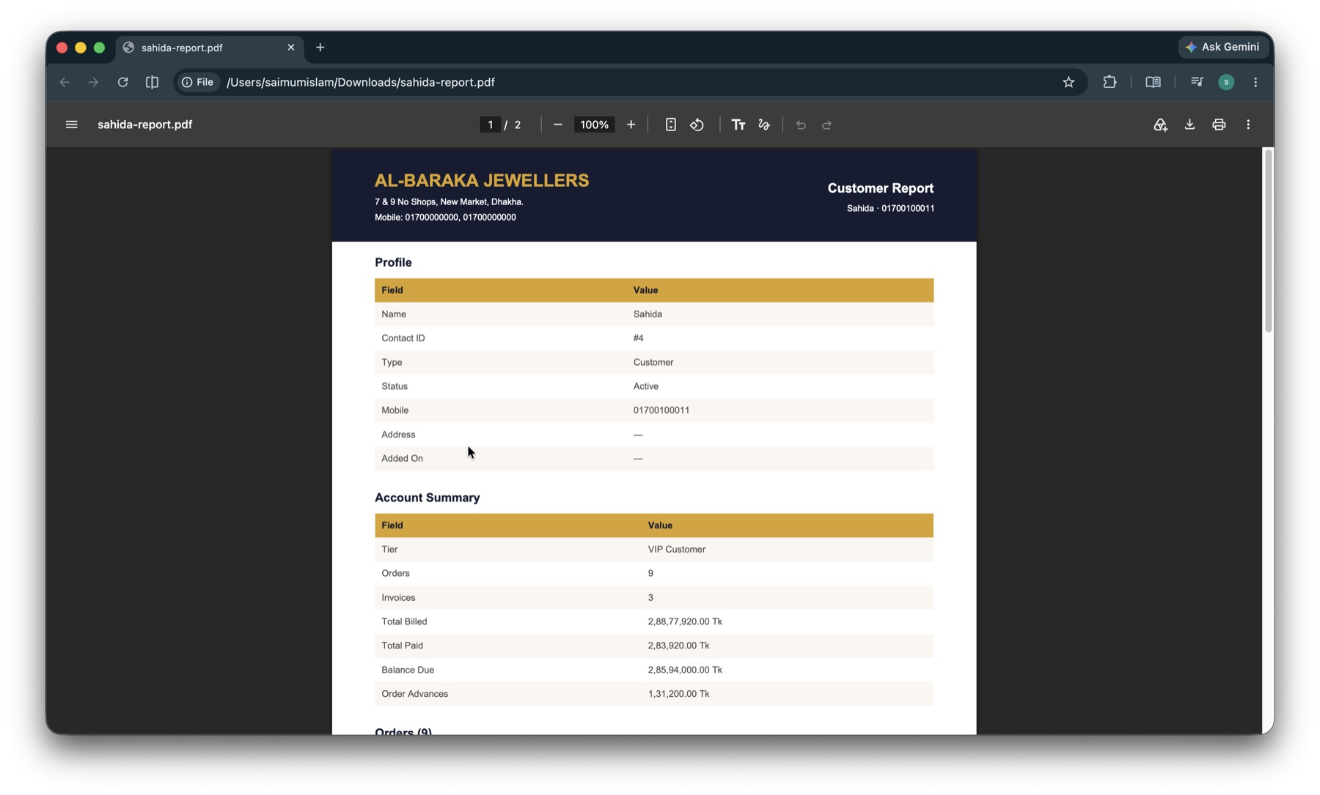1320x795 pixels.
Task: Click the mobile number 01700100011 in Profile table
Action: 661,410
